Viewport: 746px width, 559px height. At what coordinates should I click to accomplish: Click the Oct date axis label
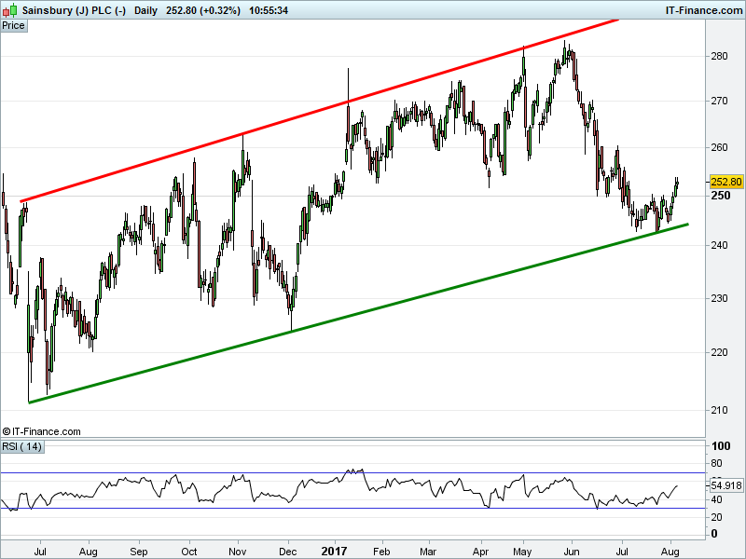(189, 552)
